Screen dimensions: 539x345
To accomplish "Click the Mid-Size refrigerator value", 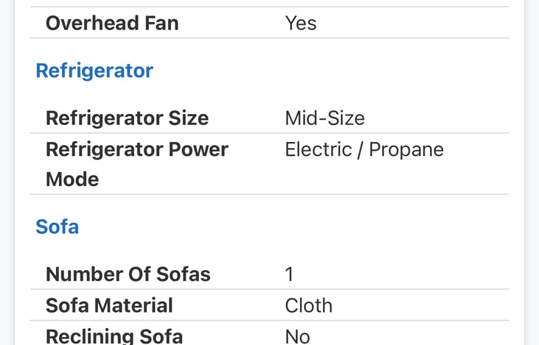I will [x=324, y=118].
